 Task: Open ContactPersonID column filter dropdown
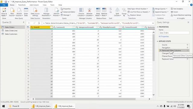(x=143, y=27)
